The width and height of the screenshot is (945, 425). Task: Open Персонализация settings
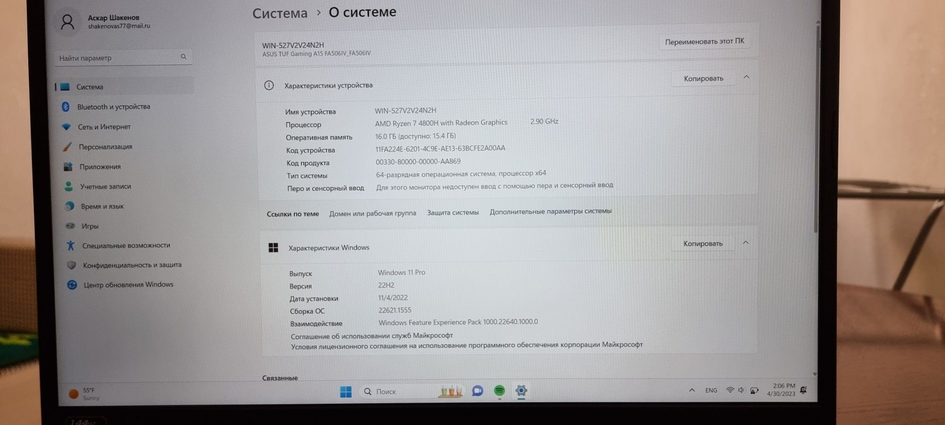point(105,147)
